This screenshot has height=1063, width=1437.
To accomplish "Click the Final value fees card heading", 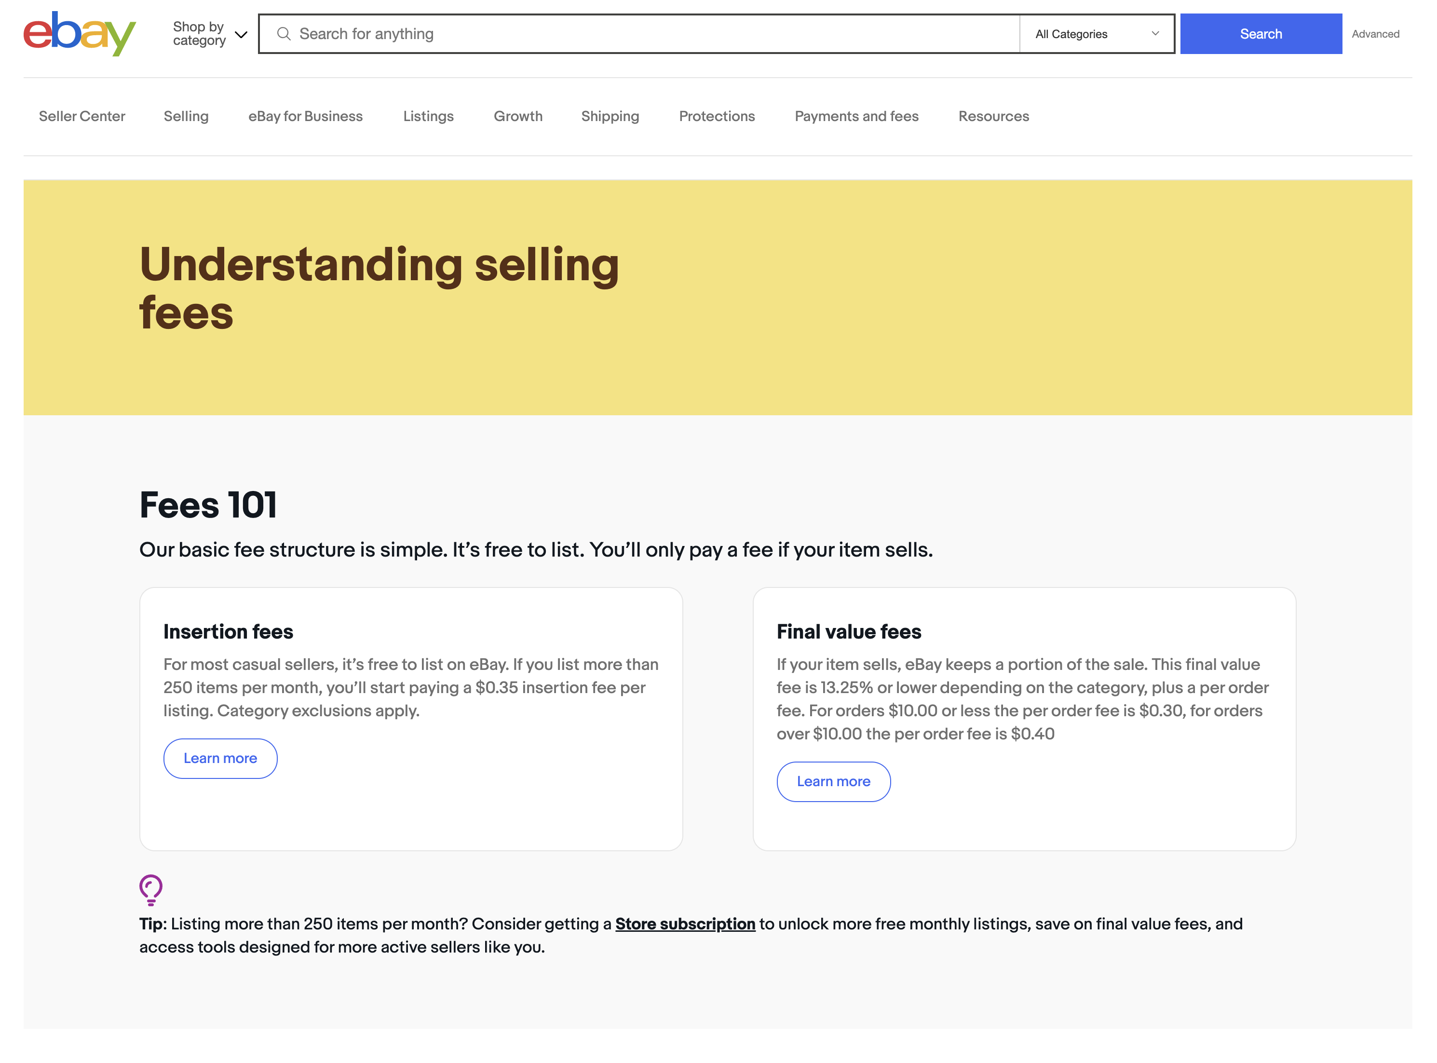I will pos(848,631).
